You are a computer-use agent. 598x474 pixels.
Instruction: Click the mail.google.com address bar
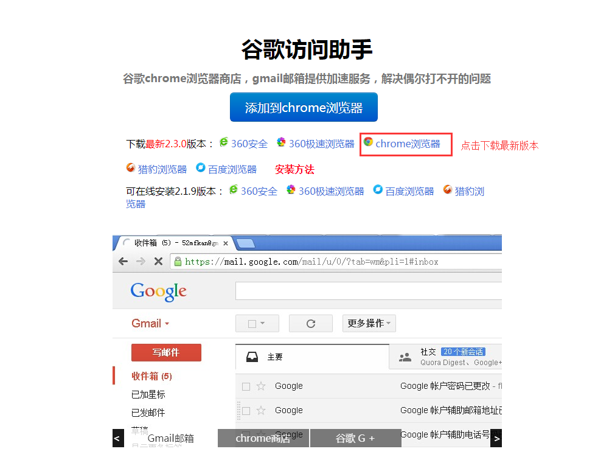click(x=336, y=262)
